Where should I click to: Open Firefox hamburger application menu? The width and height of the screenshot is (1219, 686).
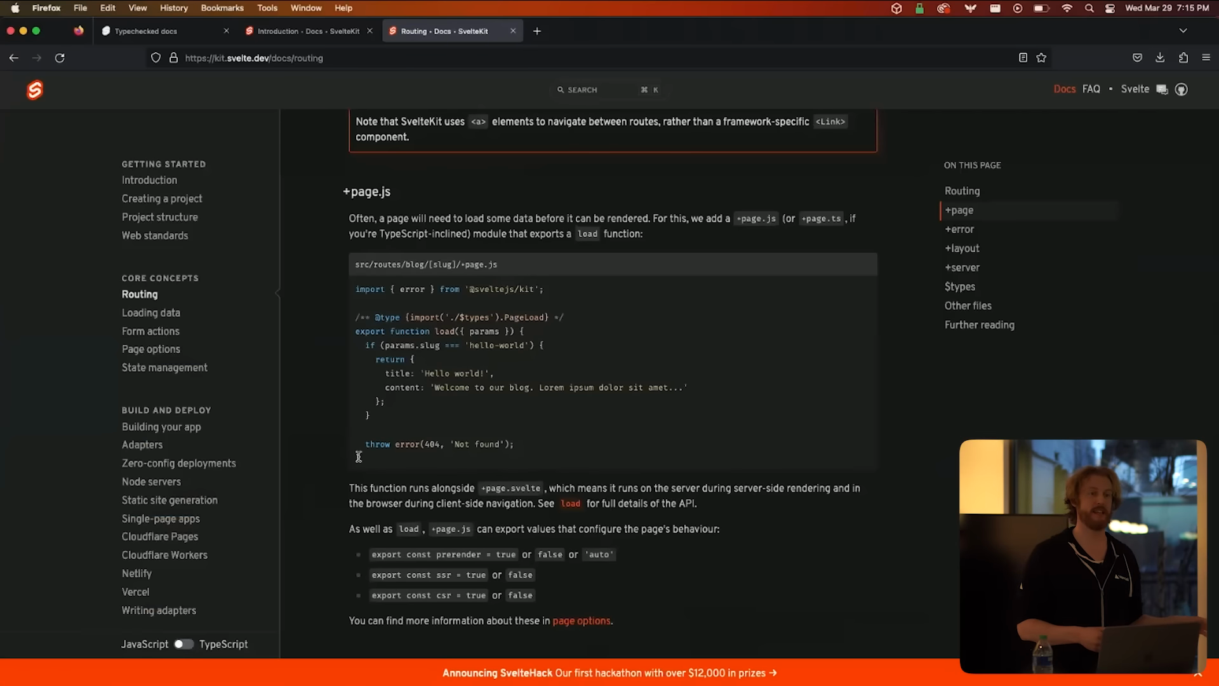[x=1206, y=58]
